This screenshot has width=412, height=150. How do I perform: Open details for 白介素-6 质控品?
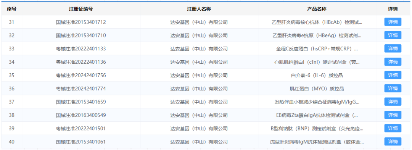[393, 75]
